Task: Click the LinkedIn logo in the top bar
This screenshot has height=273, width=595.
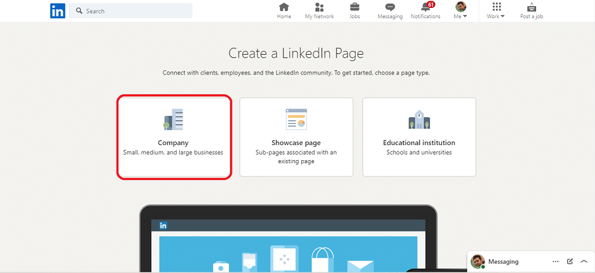Action: tap(58, 11)
